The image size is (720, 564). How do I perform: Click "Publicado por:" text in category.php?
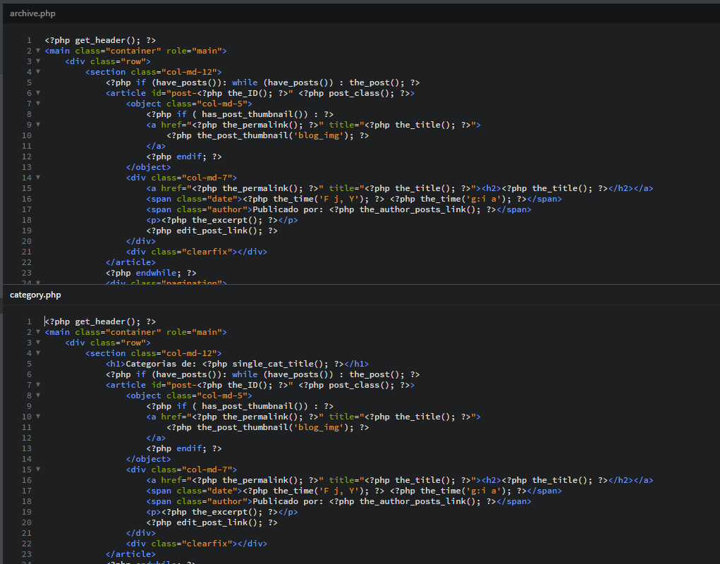point(288,501)
